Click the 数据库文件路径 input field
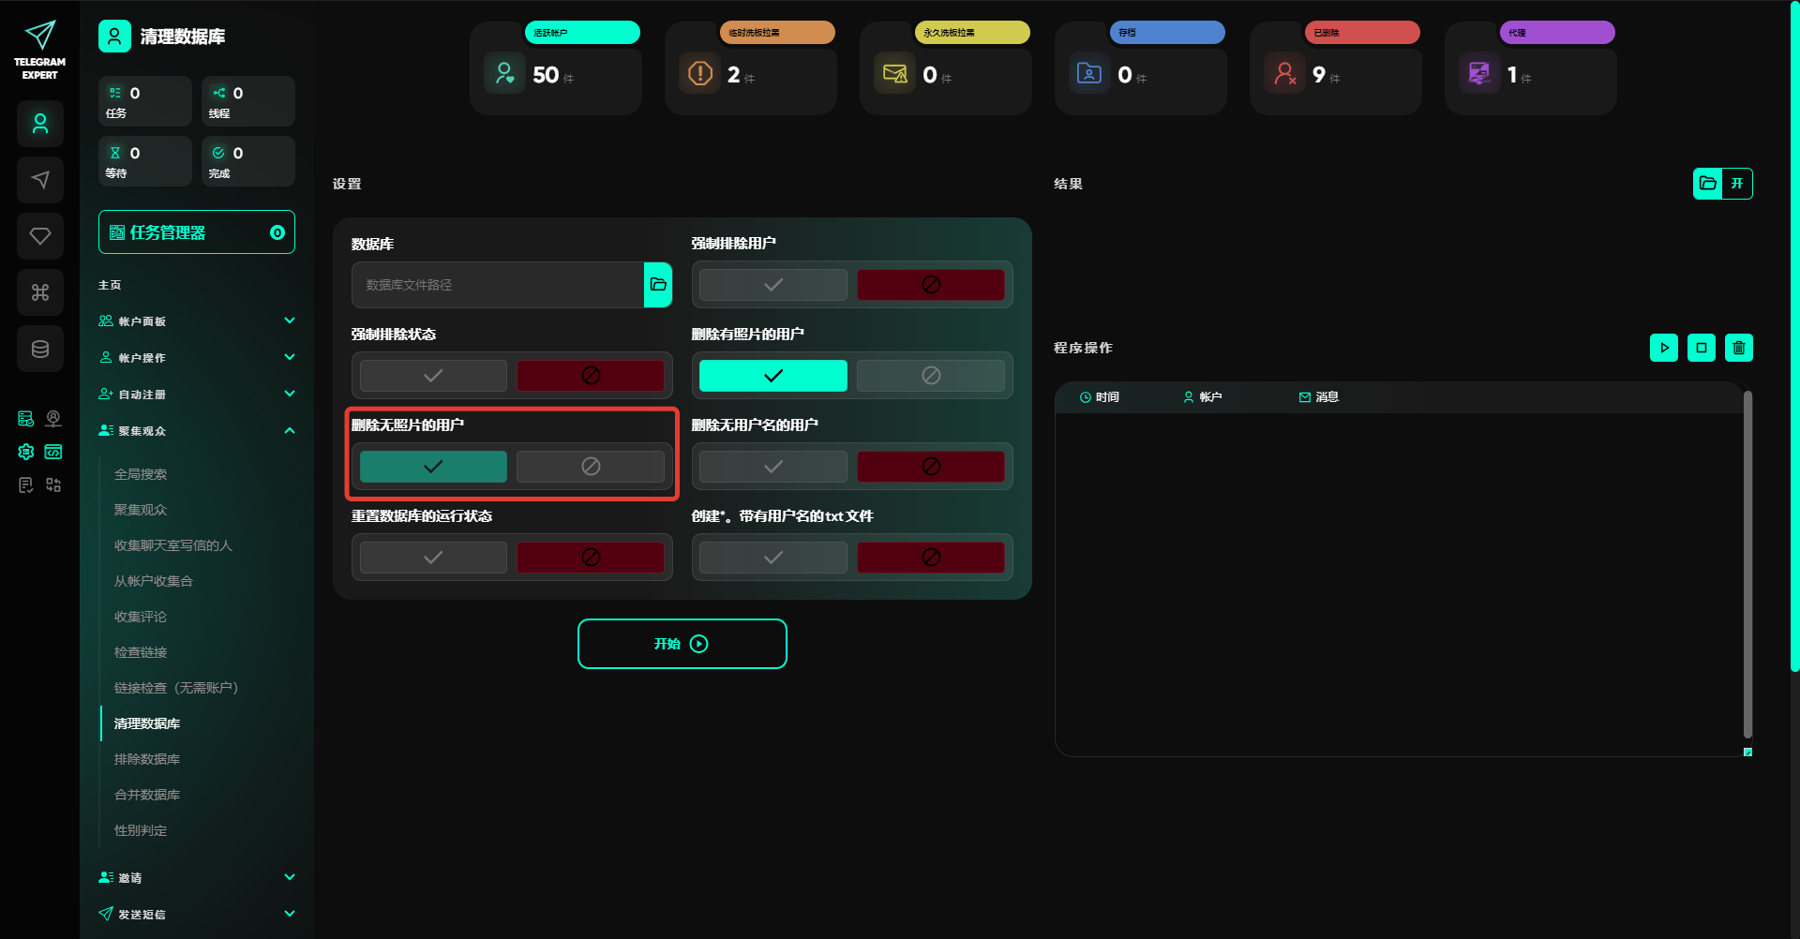 (498, 285)
